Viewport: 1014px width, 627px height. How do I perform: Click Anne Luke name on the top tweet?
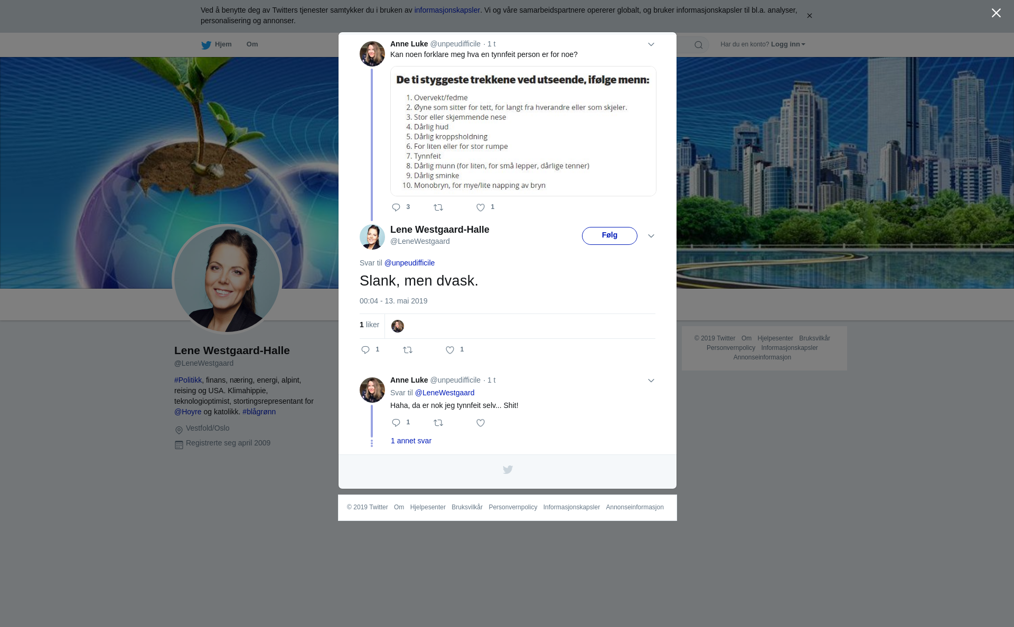tap(409, 44)
